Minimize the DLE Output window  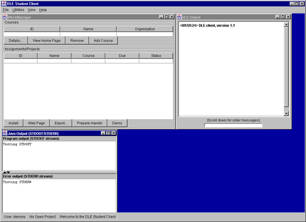(x=277, y=17)
